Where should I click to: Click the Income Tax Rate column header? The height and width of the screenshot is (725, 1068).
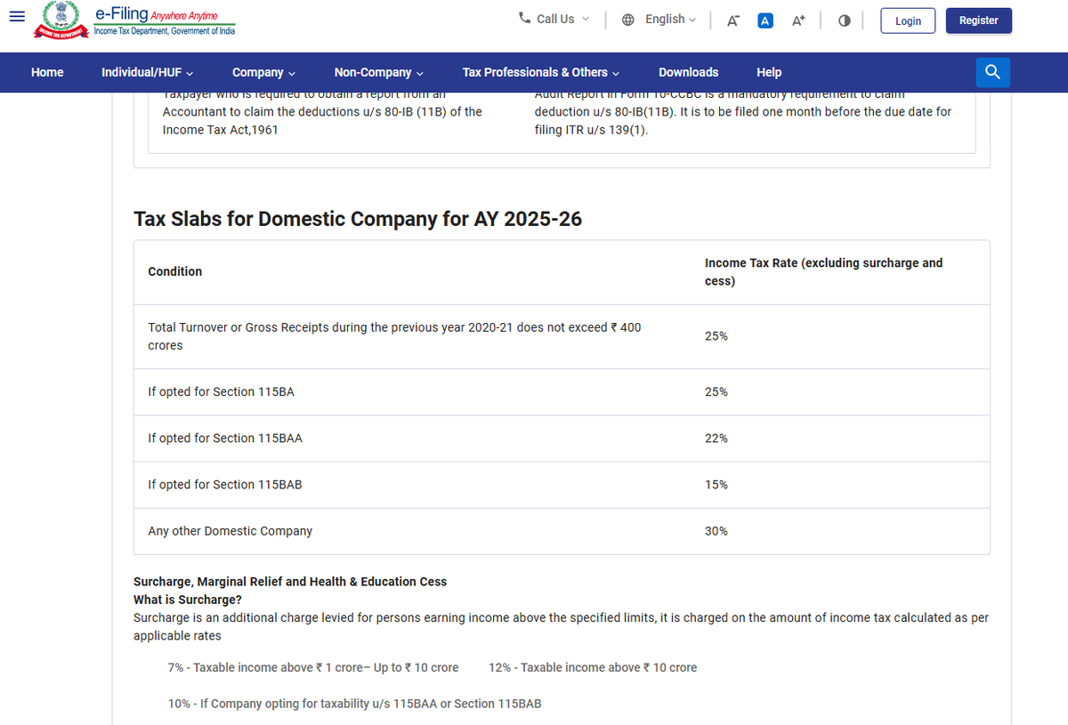(x=823, y=272)
